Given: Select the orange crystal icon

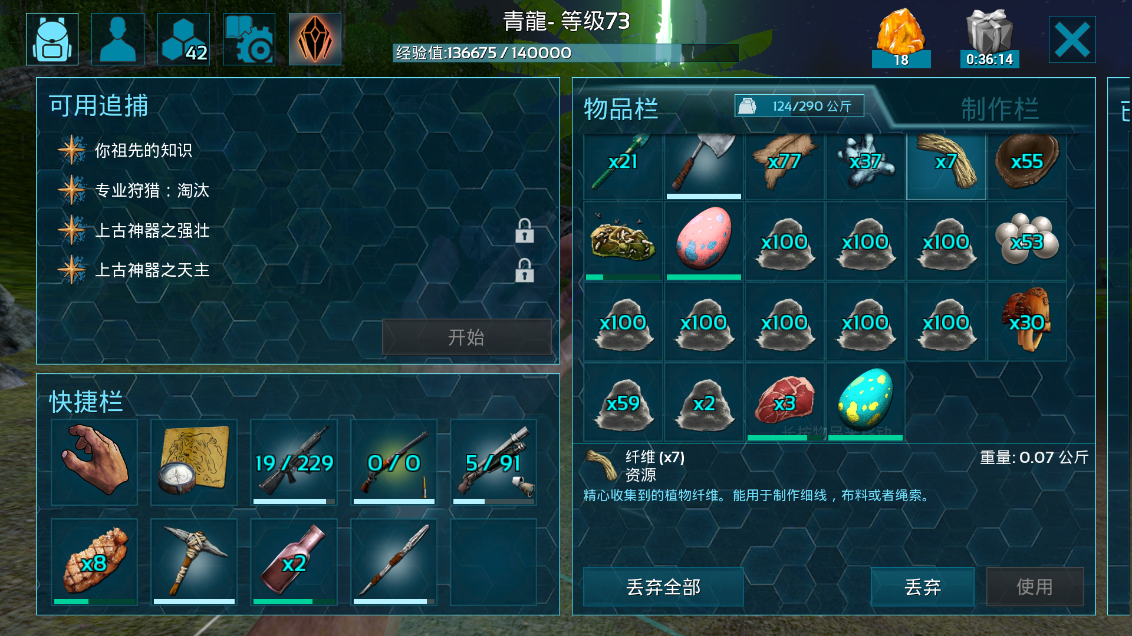Looking at the screenshot, I should (x=315, y=39).
